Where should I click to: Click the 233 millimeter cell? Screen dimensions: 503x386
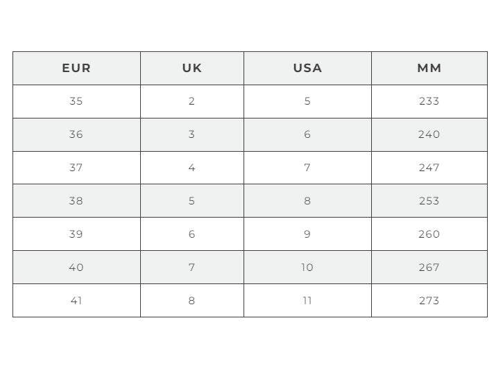pos(429,101)
